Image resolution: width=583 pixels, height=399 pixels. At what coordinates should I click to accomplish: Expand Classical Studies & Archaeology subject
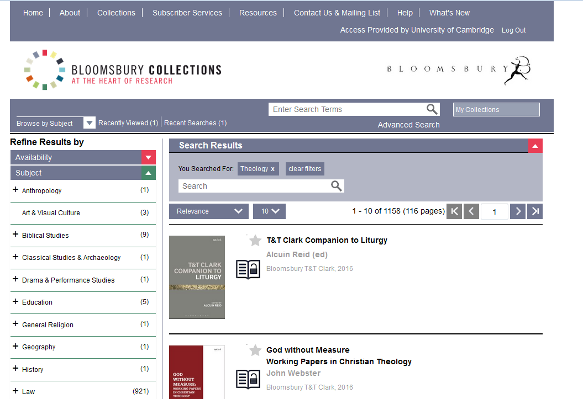pos(15,257)
